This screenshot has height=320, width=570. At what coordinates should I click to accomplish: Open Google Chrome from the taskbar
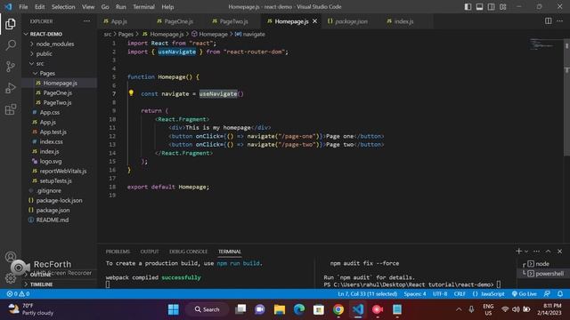(338, 309)
